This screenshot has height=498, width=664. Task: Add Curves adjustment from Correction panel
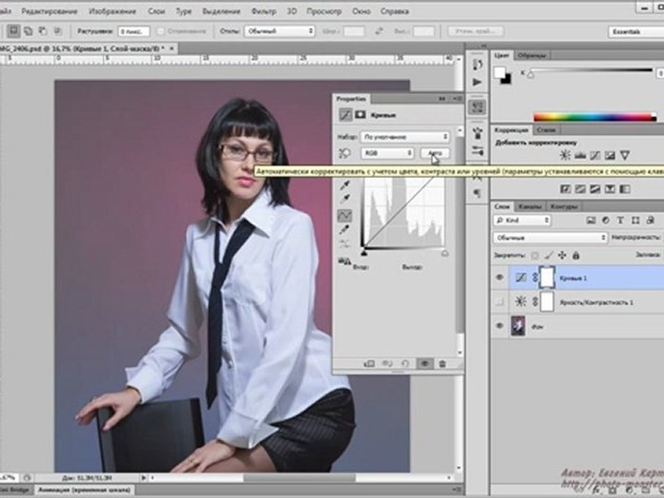click(595, 156)
